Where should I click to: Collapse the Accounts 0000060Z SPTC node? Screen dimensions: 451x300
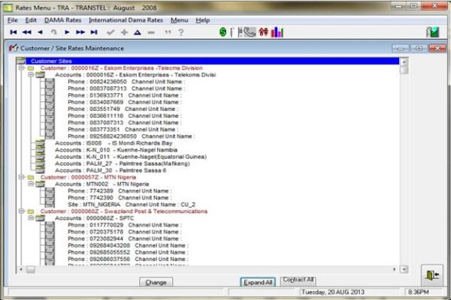point(31,218)
